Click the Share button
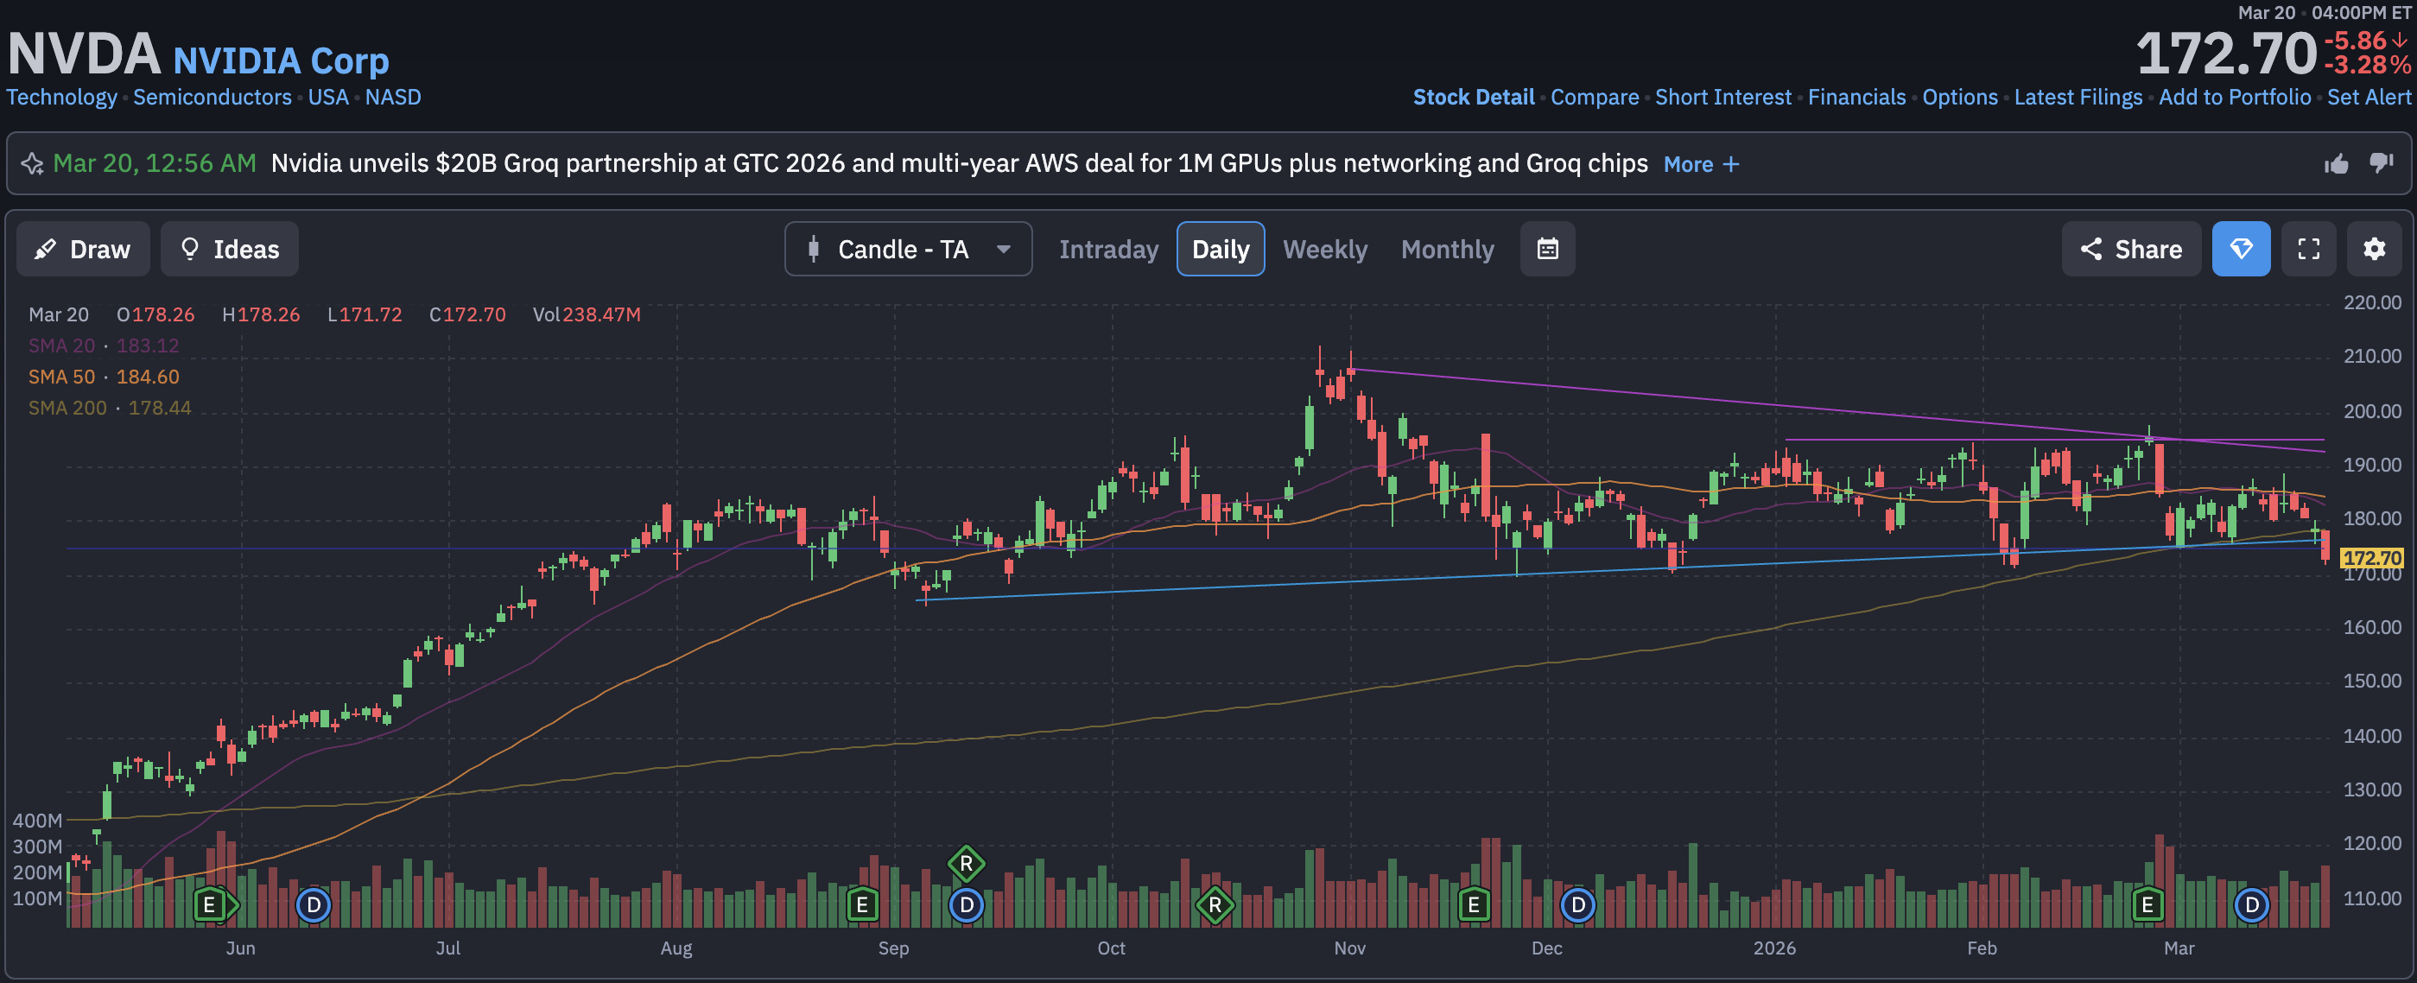 click(2130, 250)
